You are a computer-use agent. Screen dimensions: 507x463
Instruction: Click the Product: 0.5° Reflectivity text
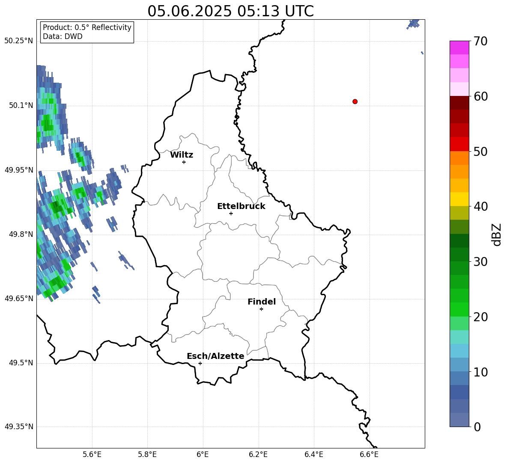(x=87, y=27)
